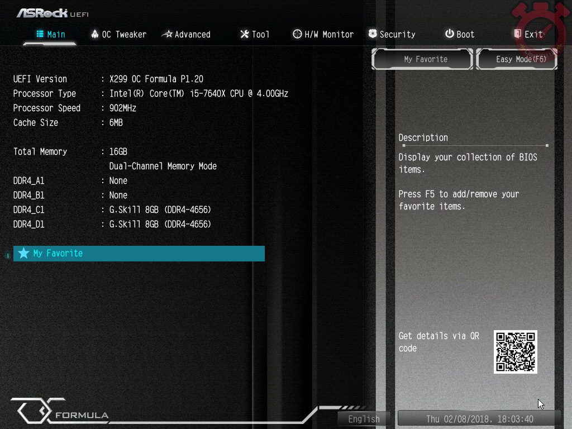This screenshot has width=572, height=429.
Task: Click the ASRock UEFI logo
Action: click(52, 13)
